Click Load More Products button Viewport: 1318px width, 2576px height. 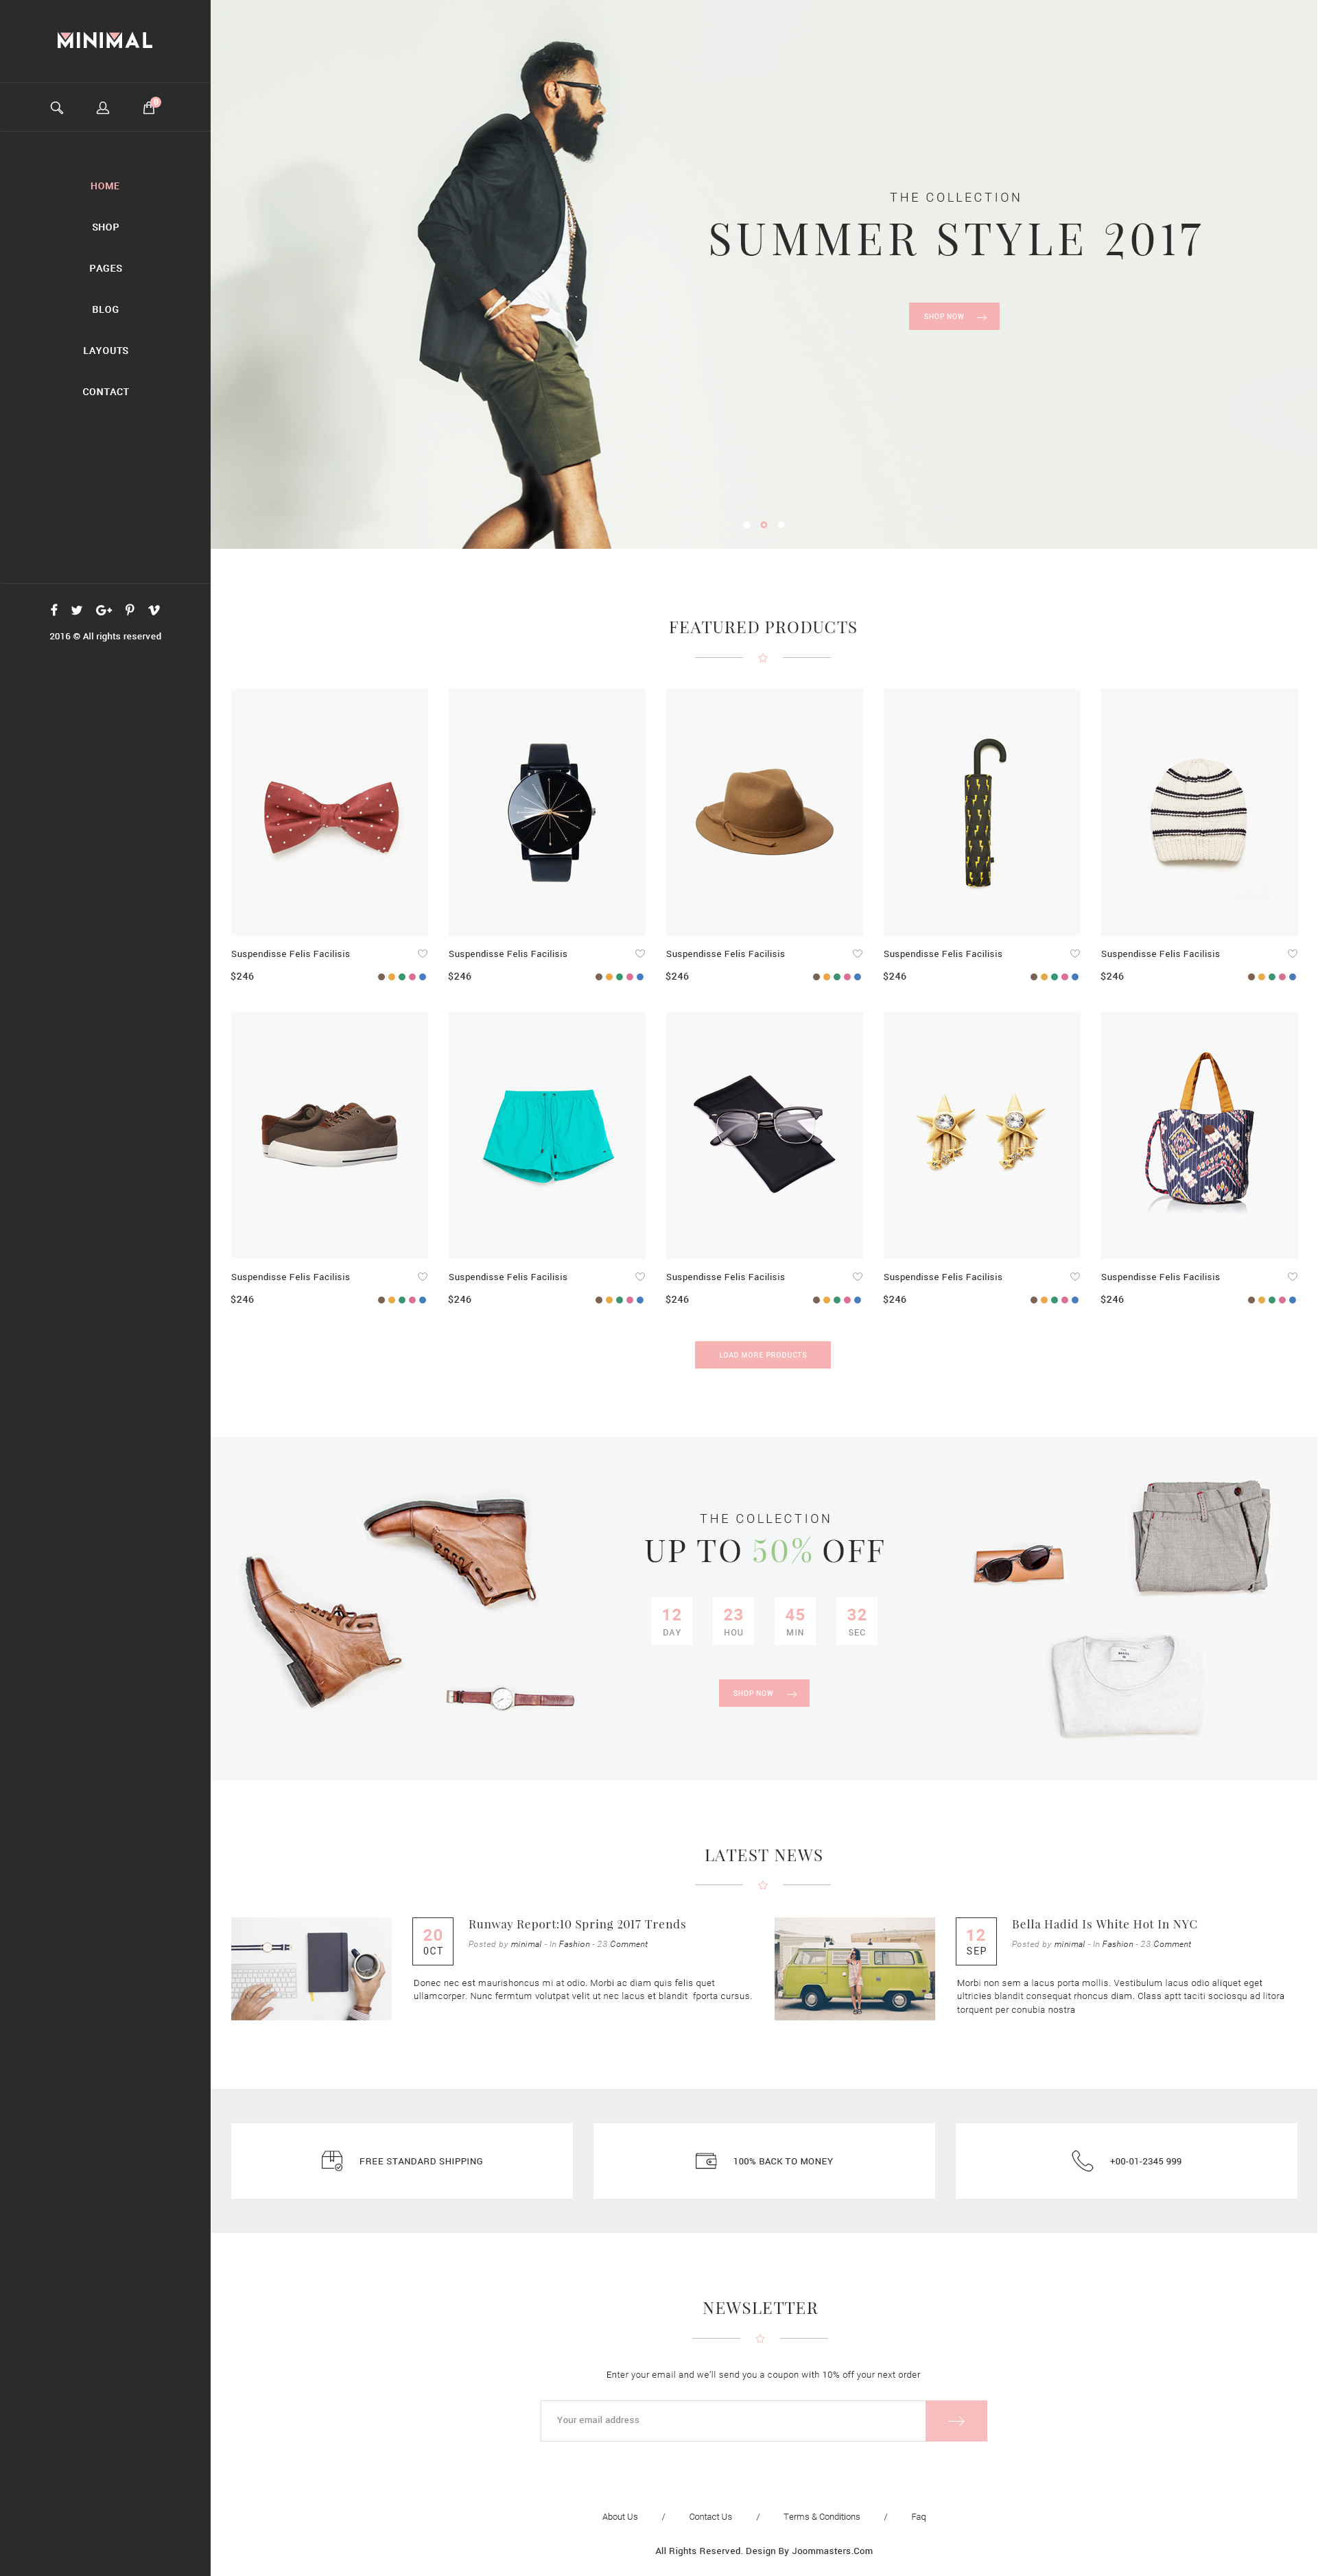(762, 1355)
